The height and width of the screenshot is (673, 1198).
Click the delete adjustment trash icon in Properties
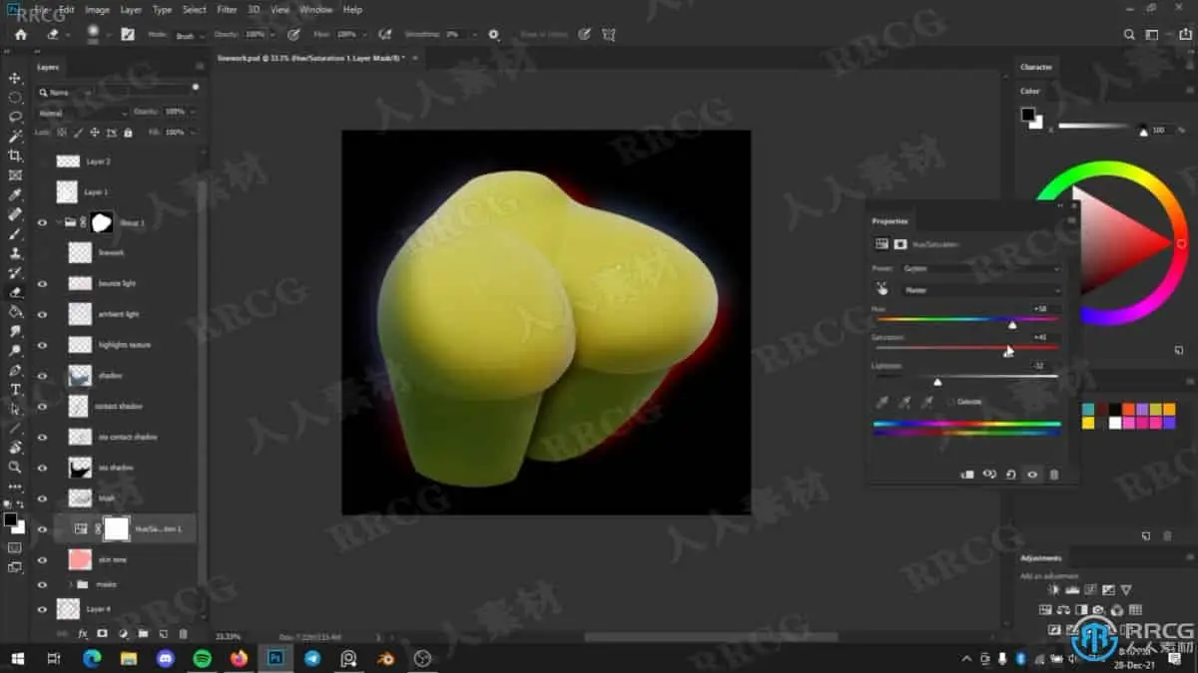(1053, 475)
